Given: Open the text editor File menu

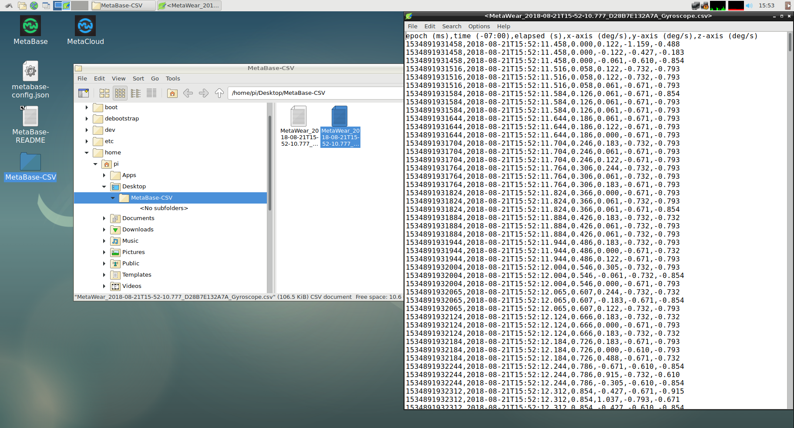Looking at the screenshot, I should pyautogui.click(x=413, y=27).
